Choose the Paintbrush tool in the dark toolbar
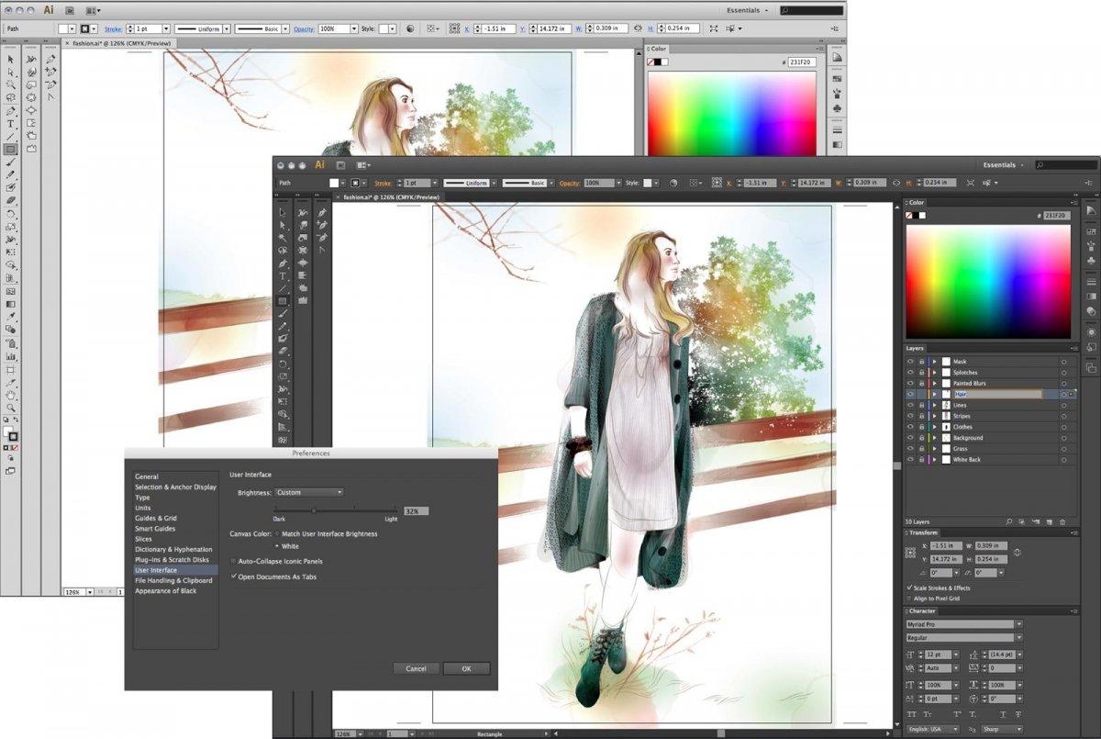This screenshot has width=1101, height=739. click(283, 313)
